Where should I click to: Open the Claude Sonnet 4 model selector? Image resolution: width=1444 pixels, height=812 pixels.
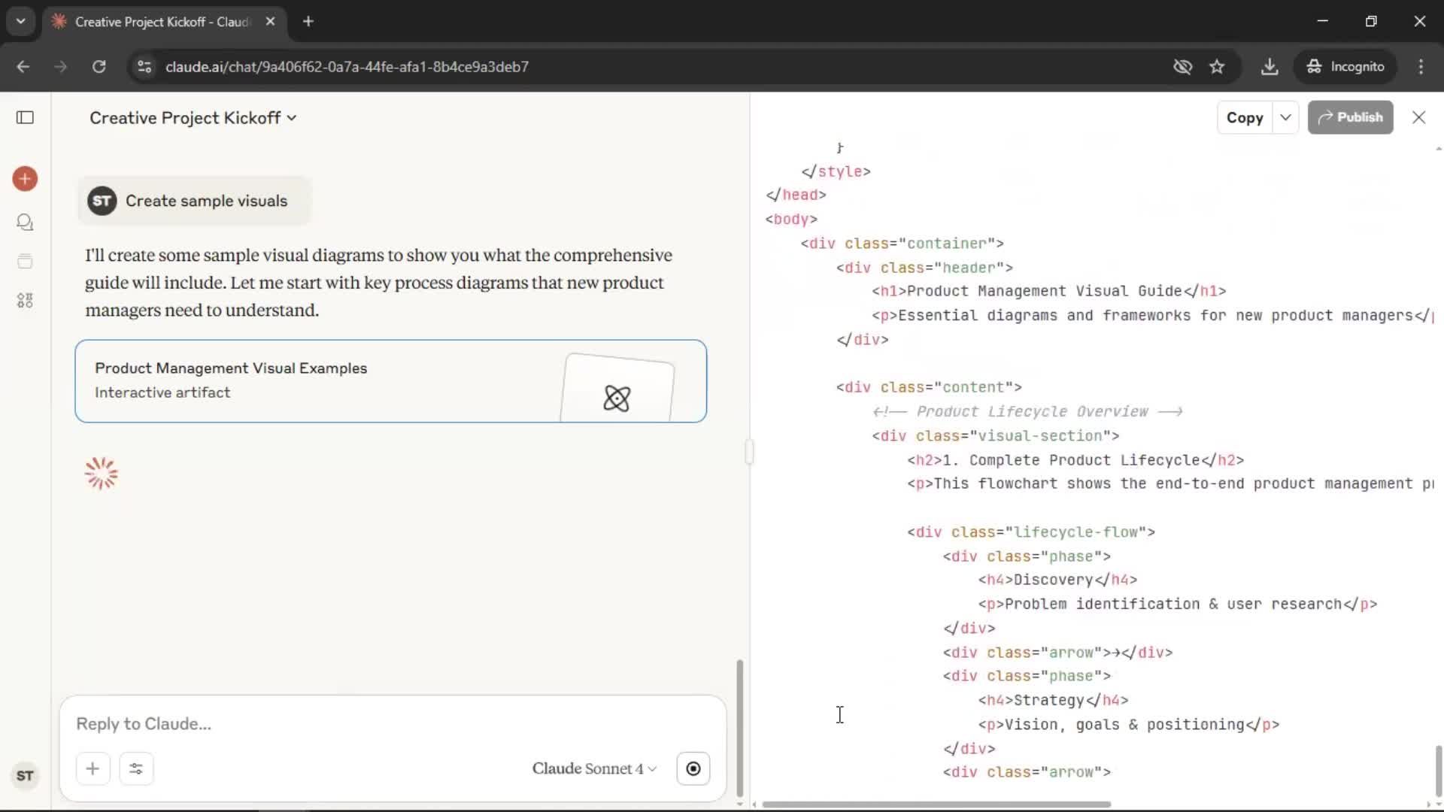pyautogui.click(x=594, y=768)
